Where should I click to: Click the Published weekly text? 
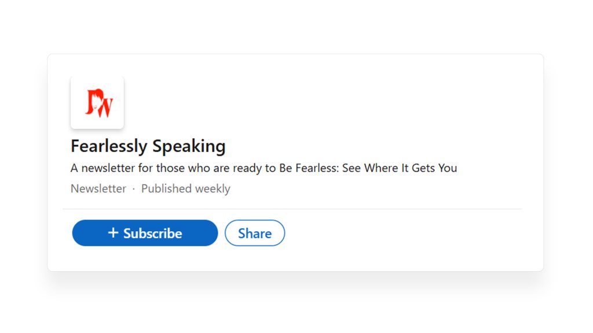pos(185,188)
